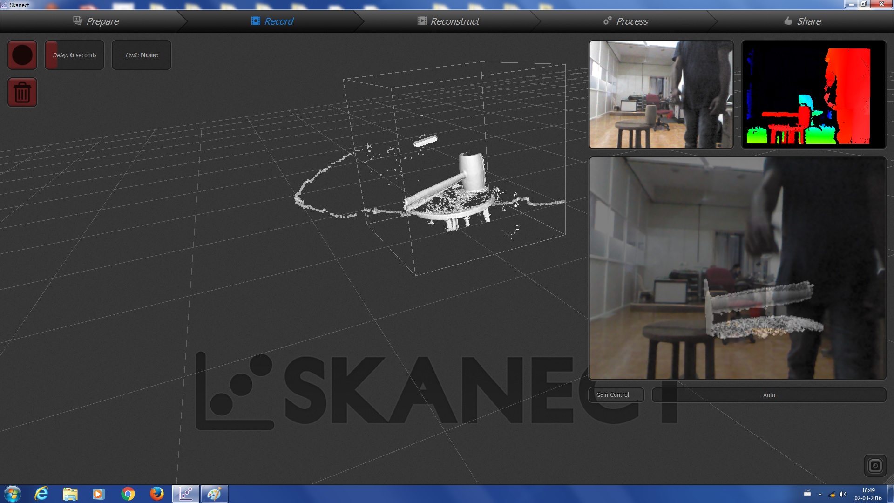
Task: Start recording with the red record button
Action: point(22,55)
